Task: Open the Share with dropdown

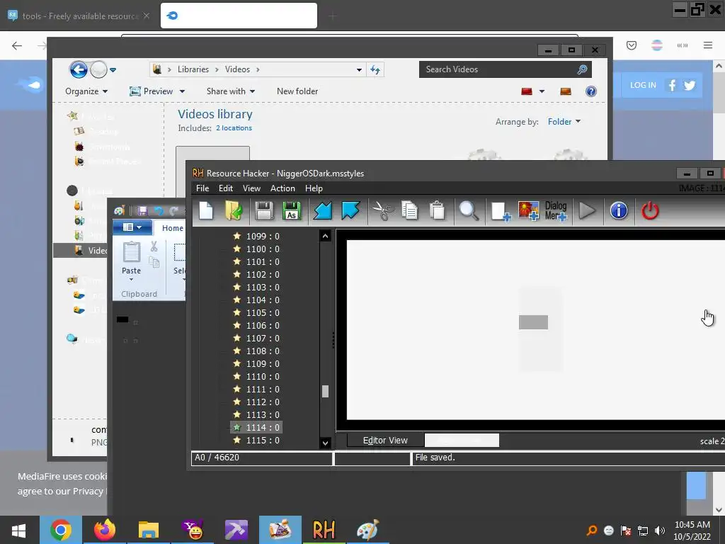Action: pos(231,91)
